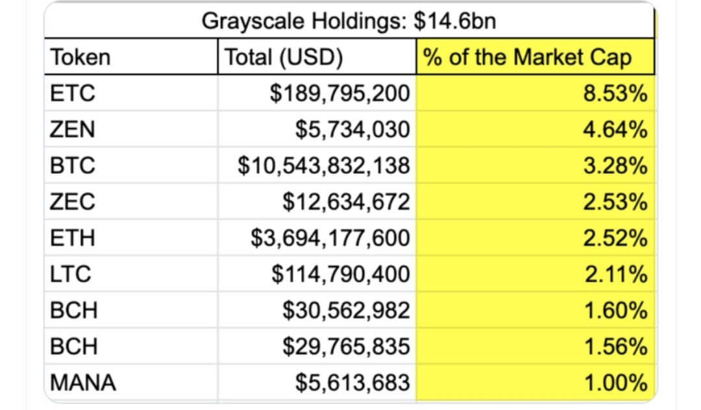The height and width of the screenshot is (410, 701).
Task: Select the ETH token cell
Action: [x=131, y=237]
